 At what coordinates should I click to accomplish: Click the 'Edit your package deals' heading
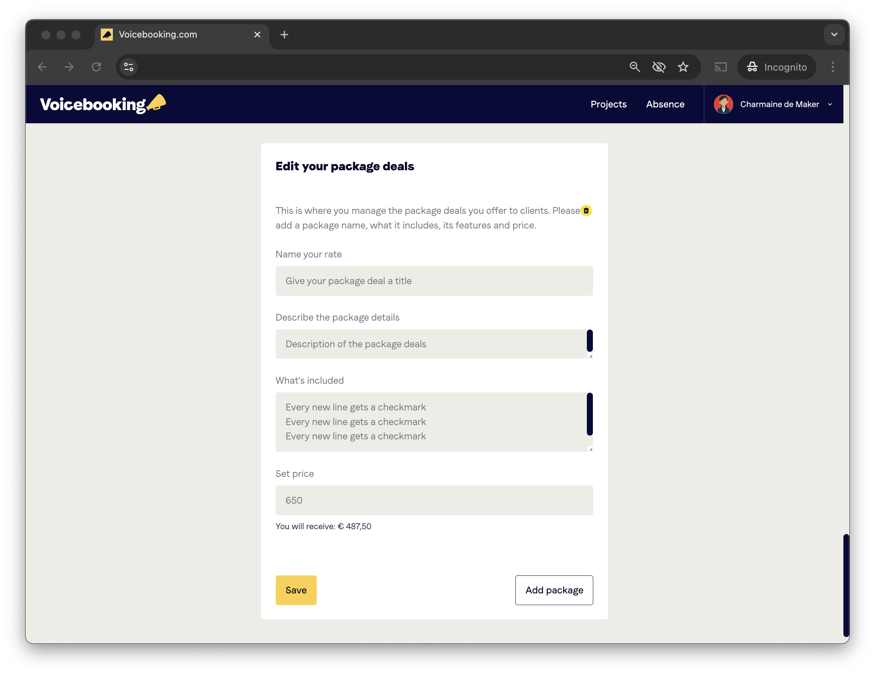(345, 166)
